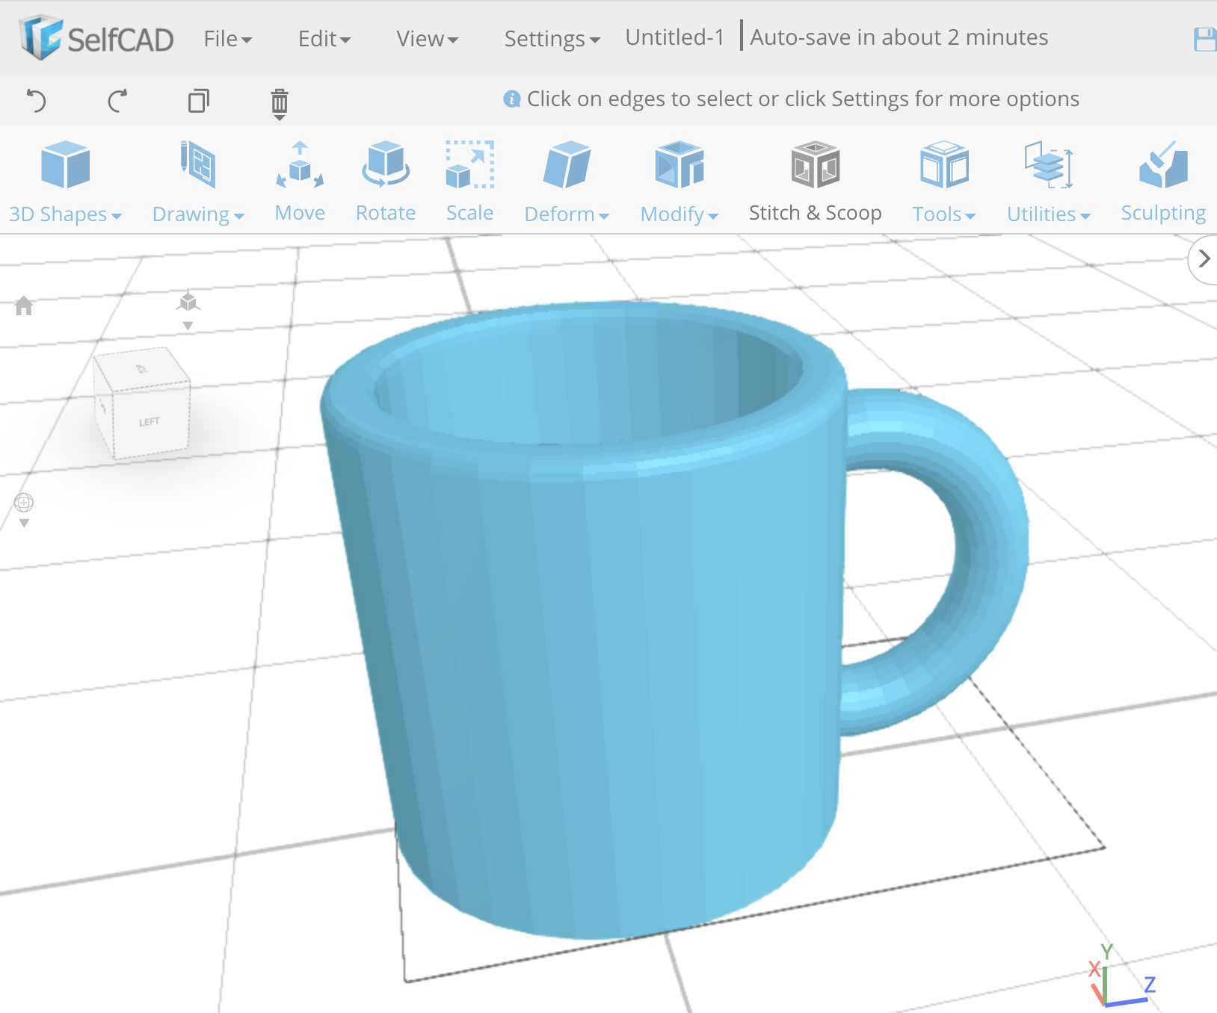The height and width of the screenshot is (1013, 1217).
Task: Open the Stitch & Scoop tool
Action: pos(815,179)
